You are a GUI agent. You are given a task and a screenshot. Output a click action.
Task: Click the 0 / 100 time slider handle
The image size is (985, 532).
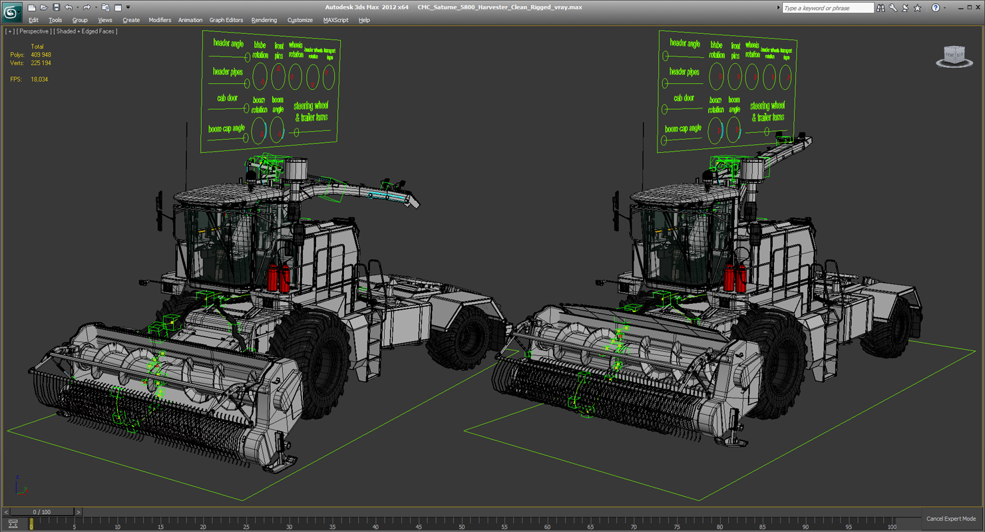coord(41,512)
